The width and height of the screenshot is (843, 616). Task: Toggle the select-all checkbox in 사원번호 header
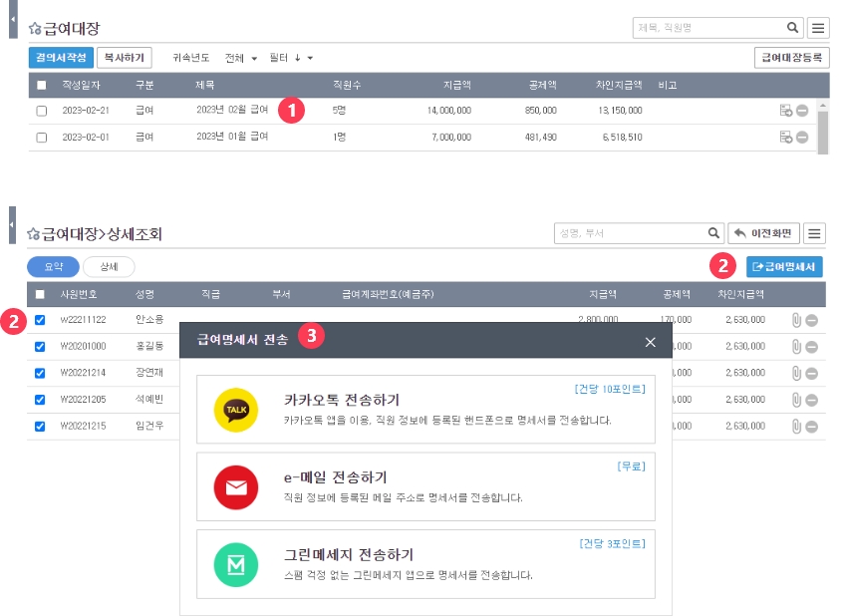tap(40, 294)
